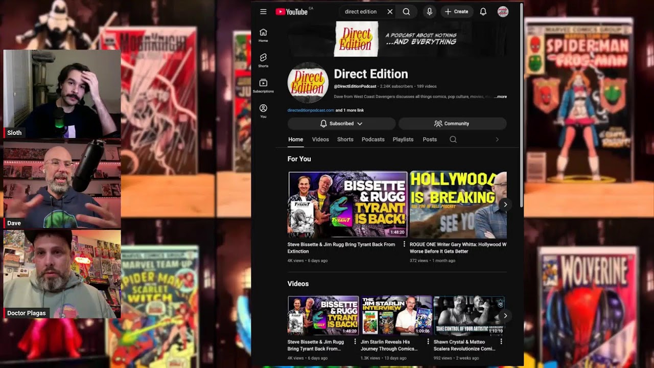The width and height of the screenshot is (654, 368).
Task: Click the Direct Edition channel avatar
Action: (x=308, y=83)
